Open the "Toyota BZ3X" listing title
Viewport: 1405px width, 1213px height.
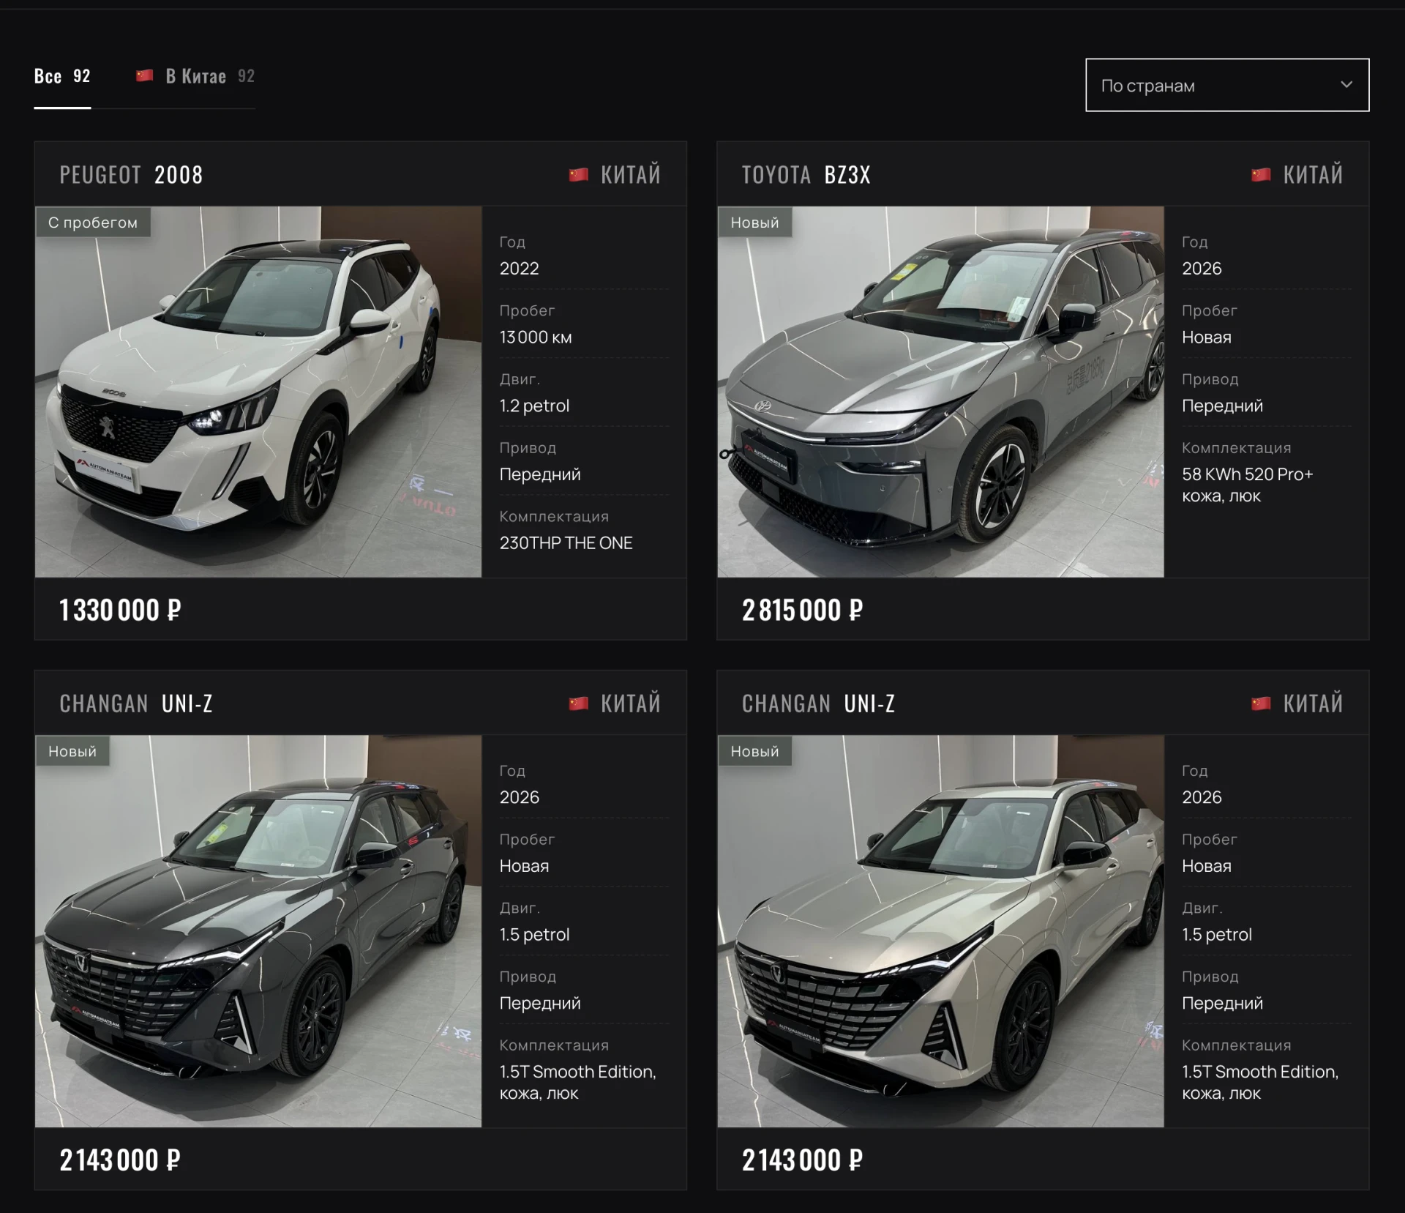tap(806, 175)
